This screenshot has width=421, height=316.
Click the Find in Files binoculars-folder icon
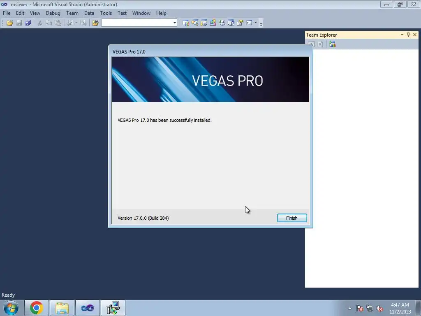95,23
